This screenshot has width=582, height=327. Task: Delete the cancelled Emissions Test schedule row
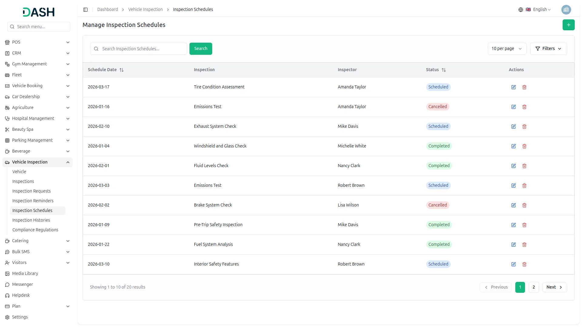(x=524, y=107)
